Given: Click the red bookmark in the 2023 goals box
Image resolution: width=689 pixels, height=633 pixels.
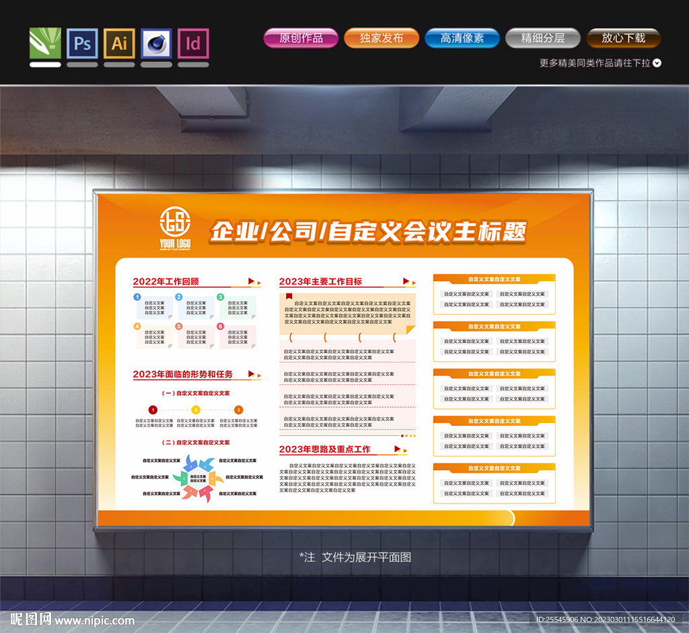Looking at the screenshot, I should click(289, 296).
